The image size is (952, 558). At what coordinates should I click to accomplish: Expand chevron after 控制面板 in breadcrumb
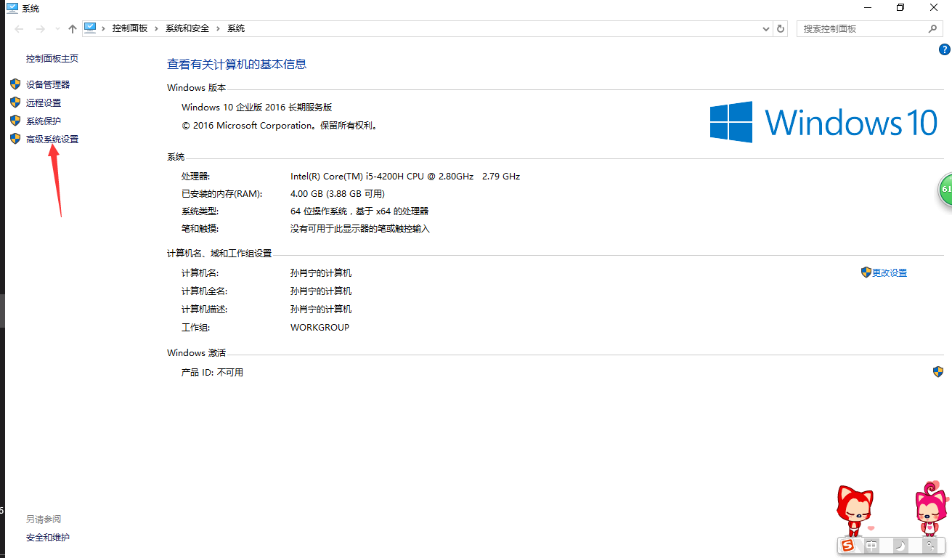[156, 29]
